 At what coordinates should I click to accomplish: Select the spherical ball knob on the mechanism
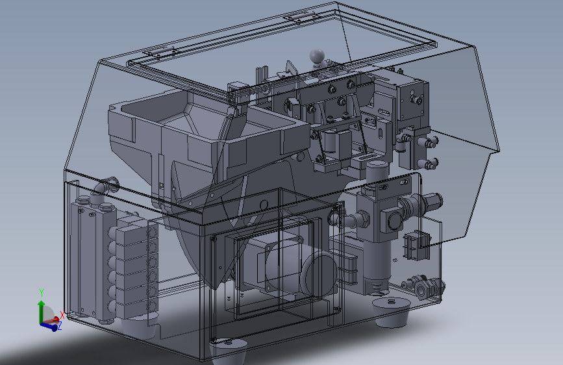(317, 56)
